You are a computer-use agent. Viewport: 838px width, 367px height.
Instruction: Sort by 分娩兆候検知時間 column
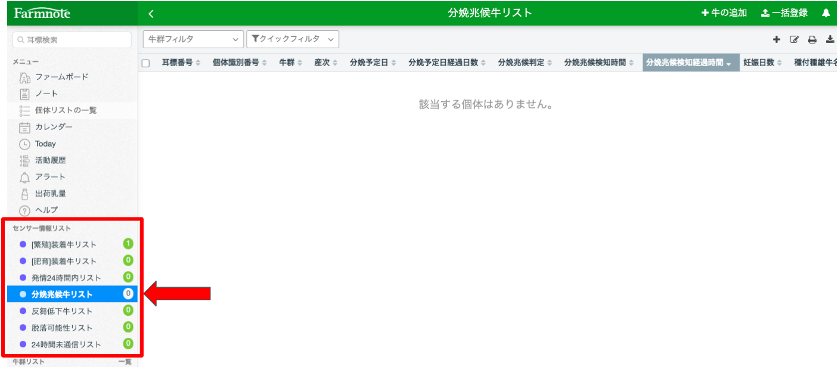tap(599, 63)
